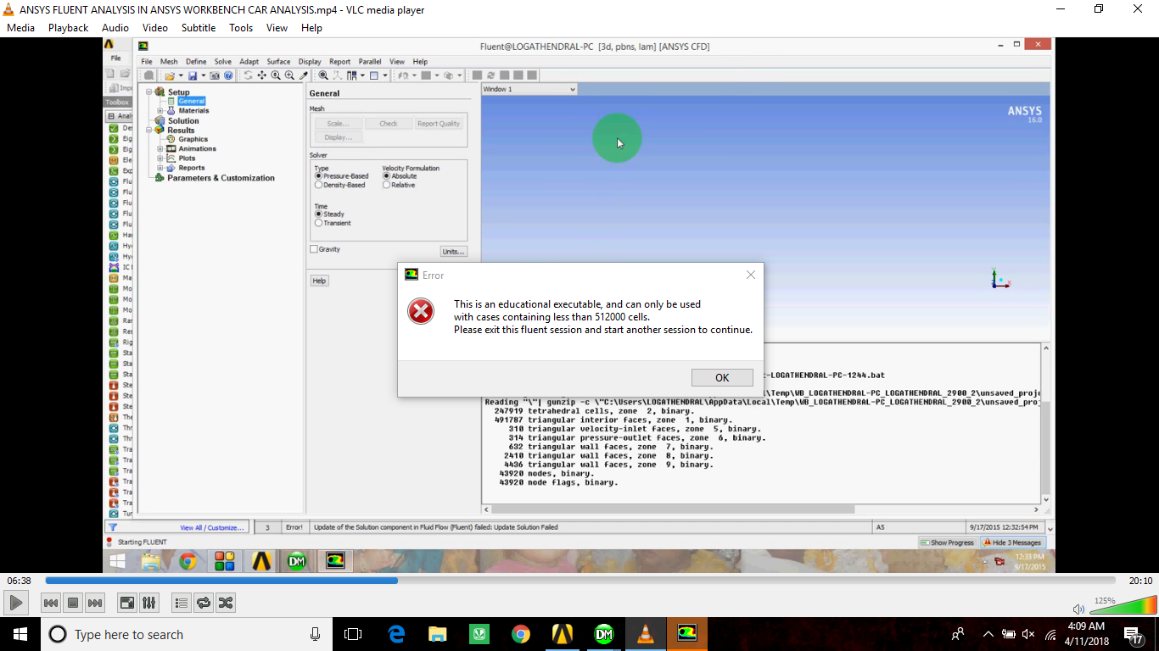1159x651 pixels.
Task: Toggle VLC fullscreen video button
Action: (127, 603)
